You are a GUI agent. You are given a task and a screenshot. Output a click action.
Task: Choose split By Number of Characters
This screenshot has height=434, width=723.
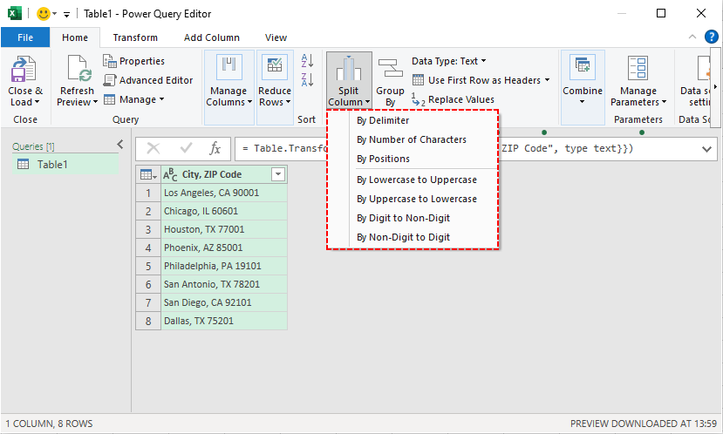413,139
